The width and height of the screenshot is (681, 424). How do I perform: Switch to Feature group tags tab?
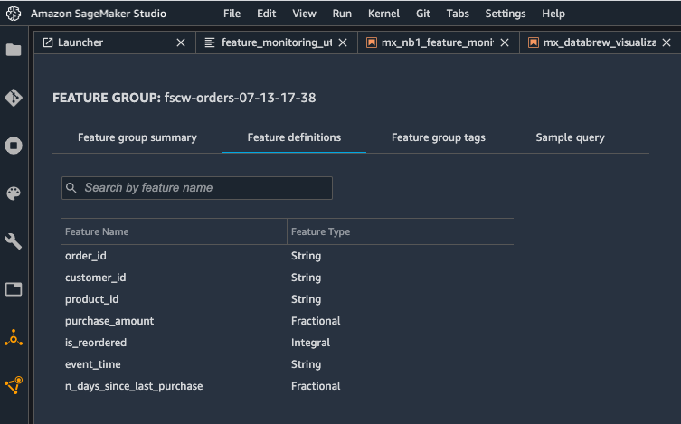tap(439, 137)
